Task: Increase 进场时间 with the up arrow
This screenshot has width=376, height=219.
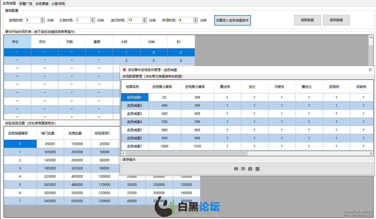Action: [x=42, y=19]
